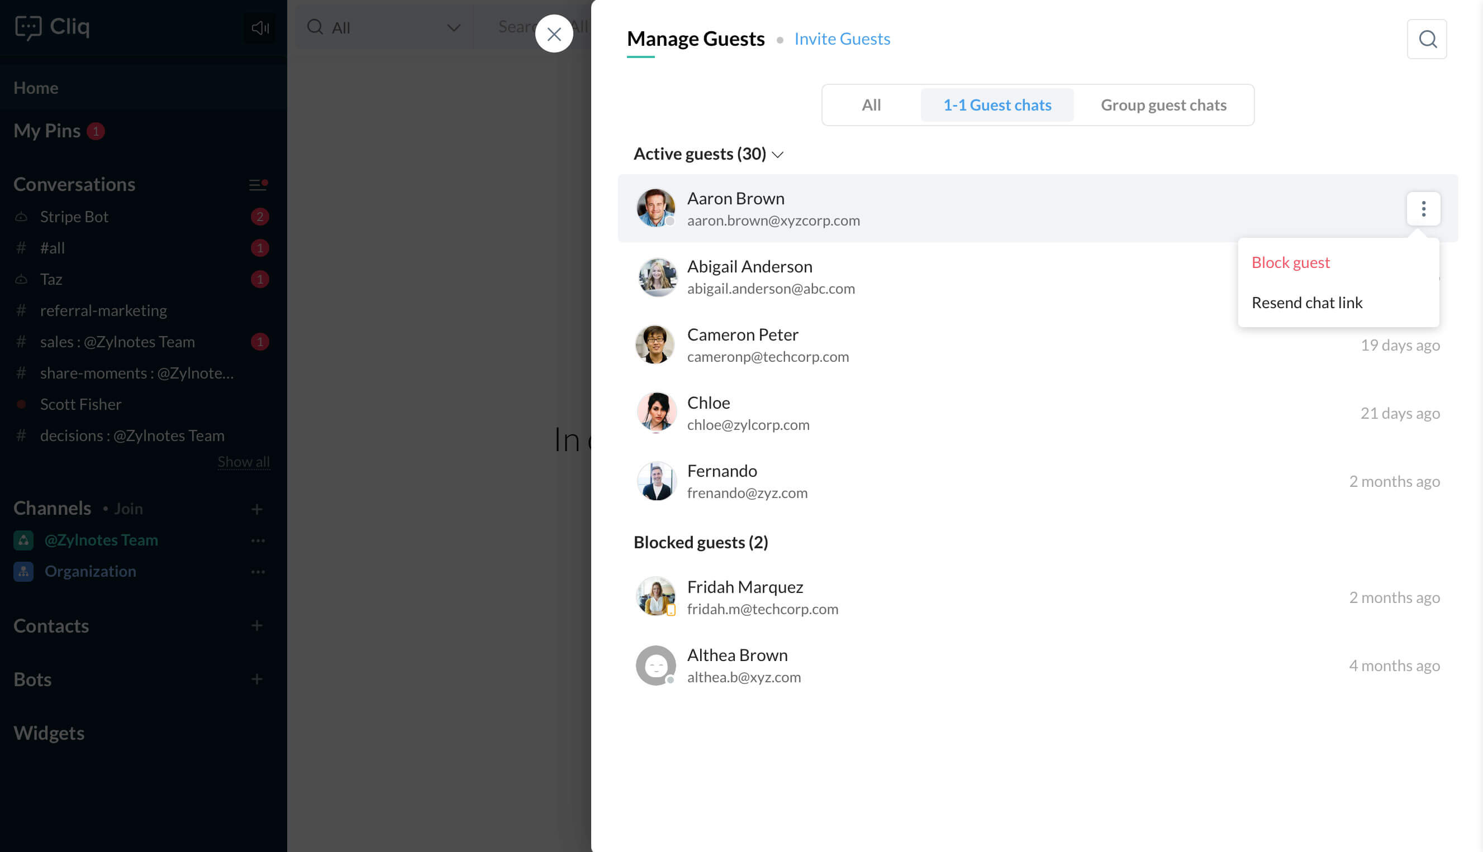Viewport: 1483px width, 852px height.
Task: Click Chloe's profile picture
Action: [x=656, y=413]
